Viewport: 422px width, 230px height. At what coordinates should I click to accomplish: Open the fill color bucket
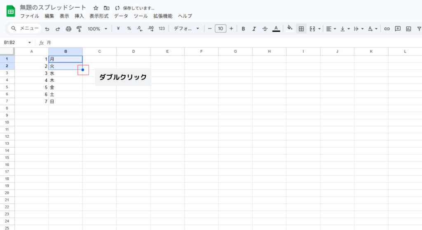(x=290, y=28)
